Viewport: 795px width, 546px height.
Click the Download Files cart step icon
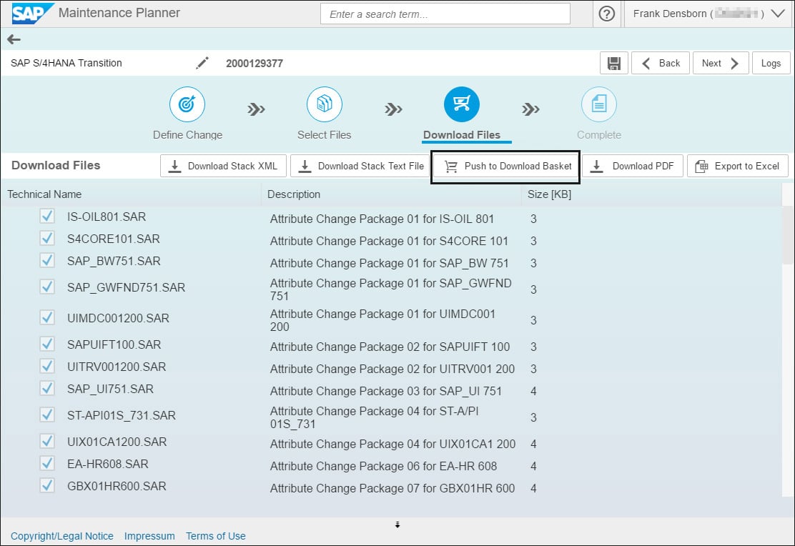click(461, 105)
